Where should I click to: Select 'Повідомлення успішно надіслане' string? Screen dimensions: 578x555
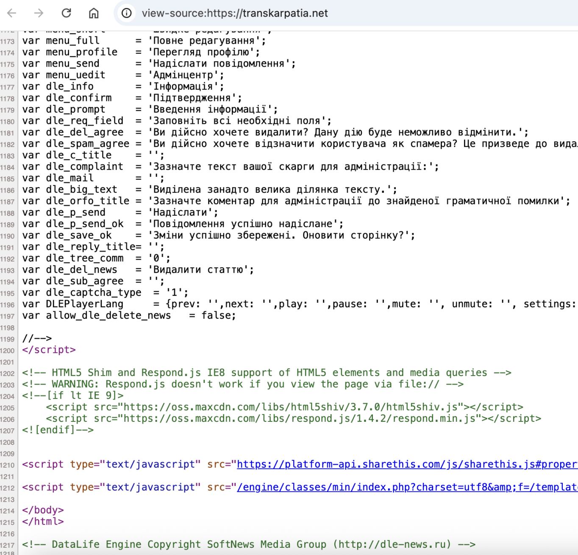click(x=245, y=224)
